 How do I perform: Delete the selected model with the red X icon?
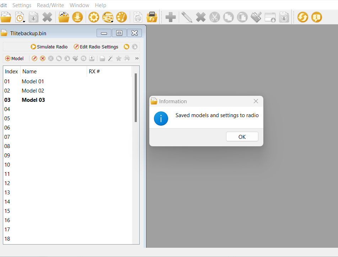pyautogui.click(x=43, y=58)
